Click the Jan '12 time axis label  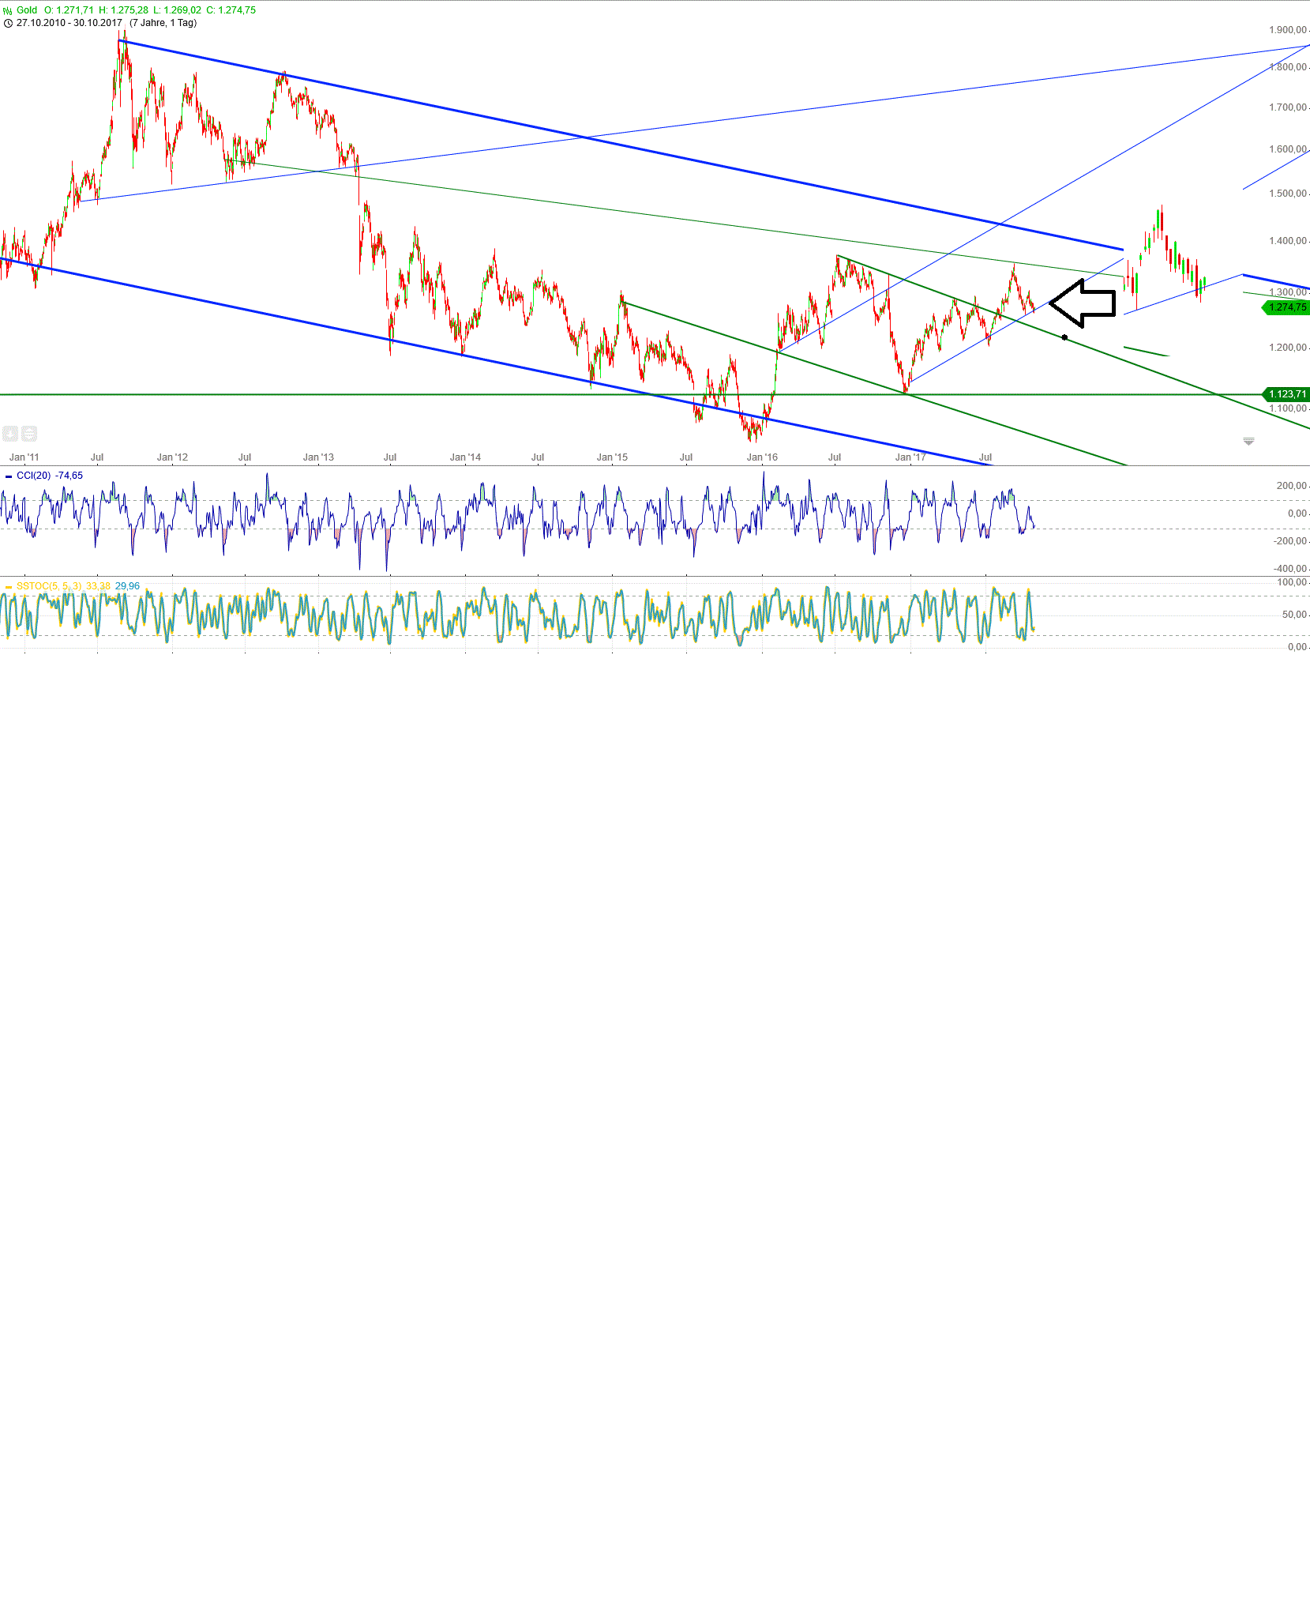(x=172, y=457)
